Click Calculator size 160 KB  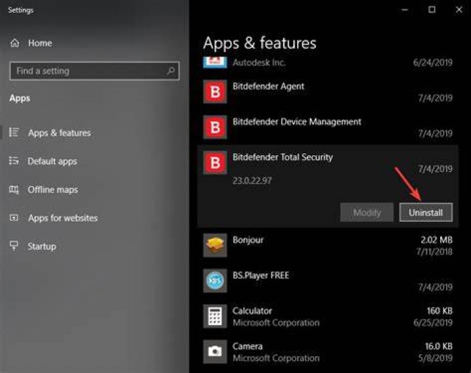[x=440, y=311]
